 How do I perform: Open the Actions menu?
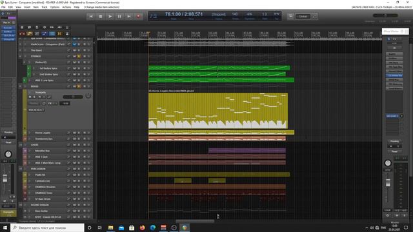click(x=66, y=7)
